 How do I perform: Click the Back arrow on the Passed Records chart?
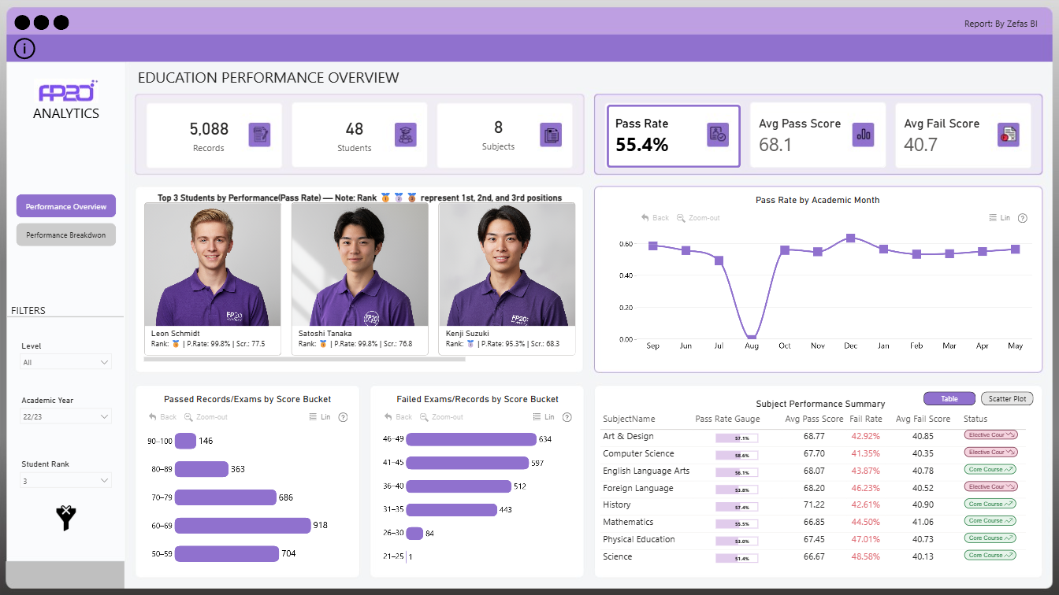point(162,417)
